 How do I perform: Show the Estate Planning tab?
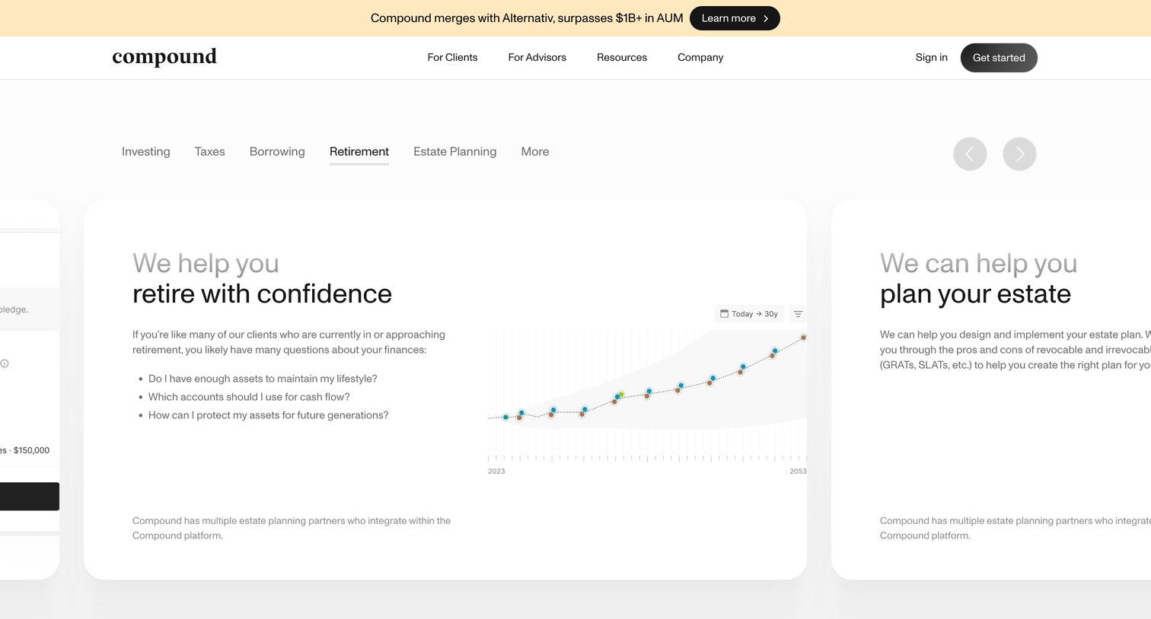[455, 152]
